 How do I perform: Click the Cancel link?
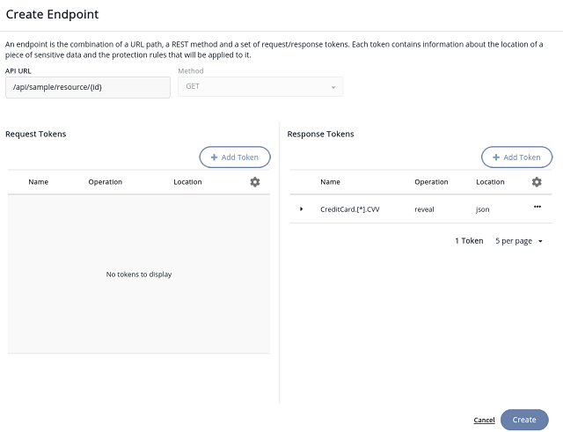[x=484, y=421]
